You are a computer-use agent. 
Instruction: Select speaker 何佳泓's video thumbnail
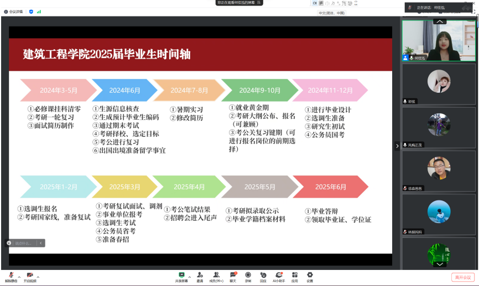[439, 41]
